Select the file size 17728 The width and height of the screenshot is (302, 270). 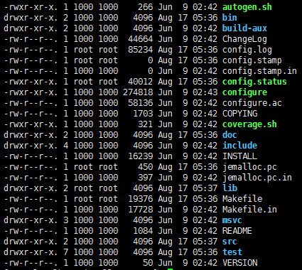pyautogui.click(x=141, y=210)
